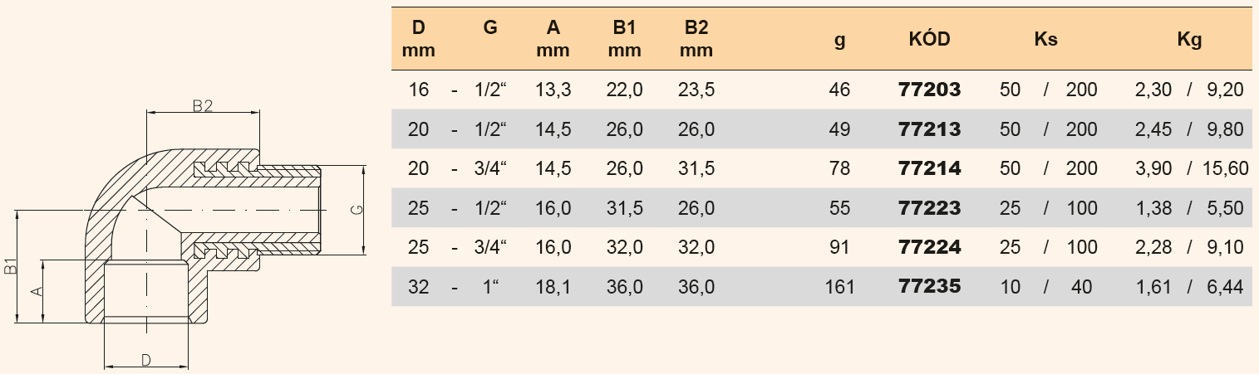The width and height of the screenshot is (1259, 374).
Task: Click product code 77235
Action: (x=929, y=287)
